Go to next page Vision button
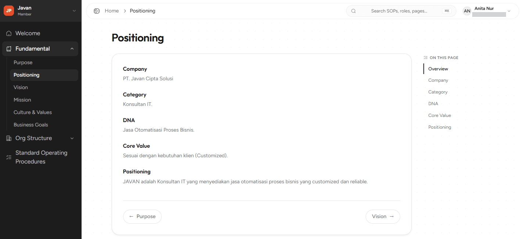This screenshot has width=520, height=239. point(383,217)
